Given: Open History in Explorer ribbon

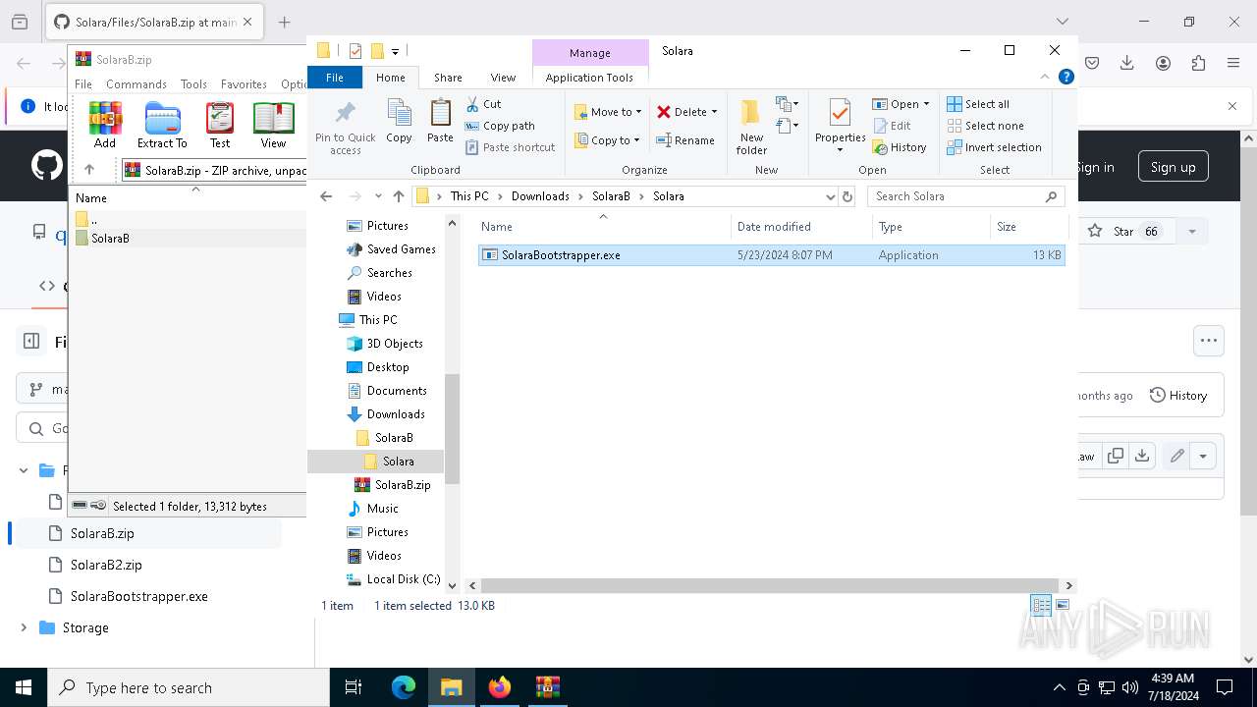Looking at the screenshot, I should click(x=900, y=147).
